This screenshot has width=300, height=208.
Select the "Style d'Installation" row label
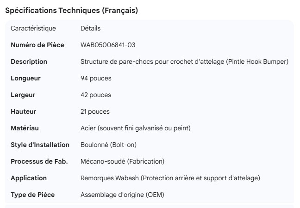click(x=40, y=145)
